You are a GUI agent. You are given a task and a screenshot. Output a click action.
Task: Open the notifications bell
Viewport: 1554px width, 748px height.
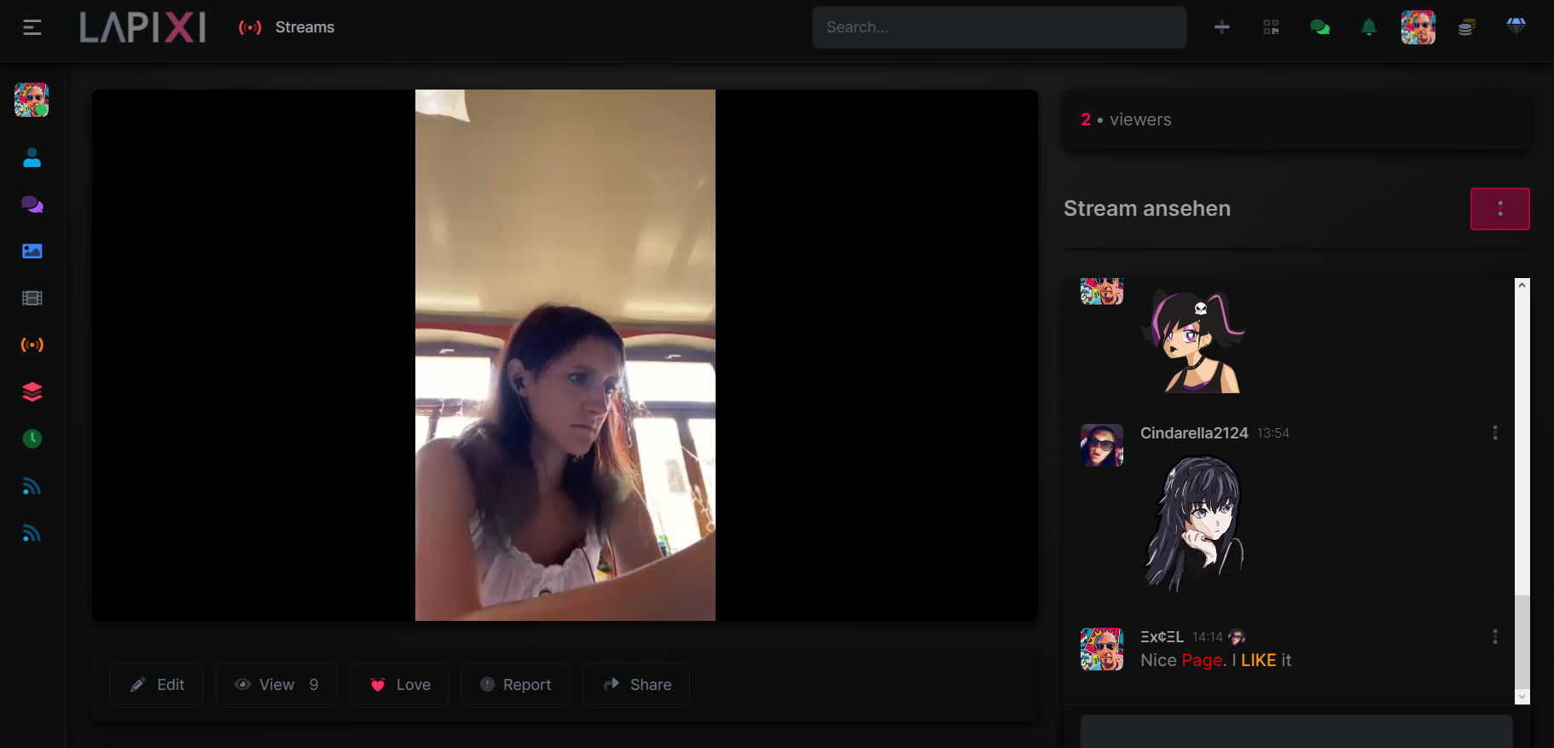(x=1369, y=27)
